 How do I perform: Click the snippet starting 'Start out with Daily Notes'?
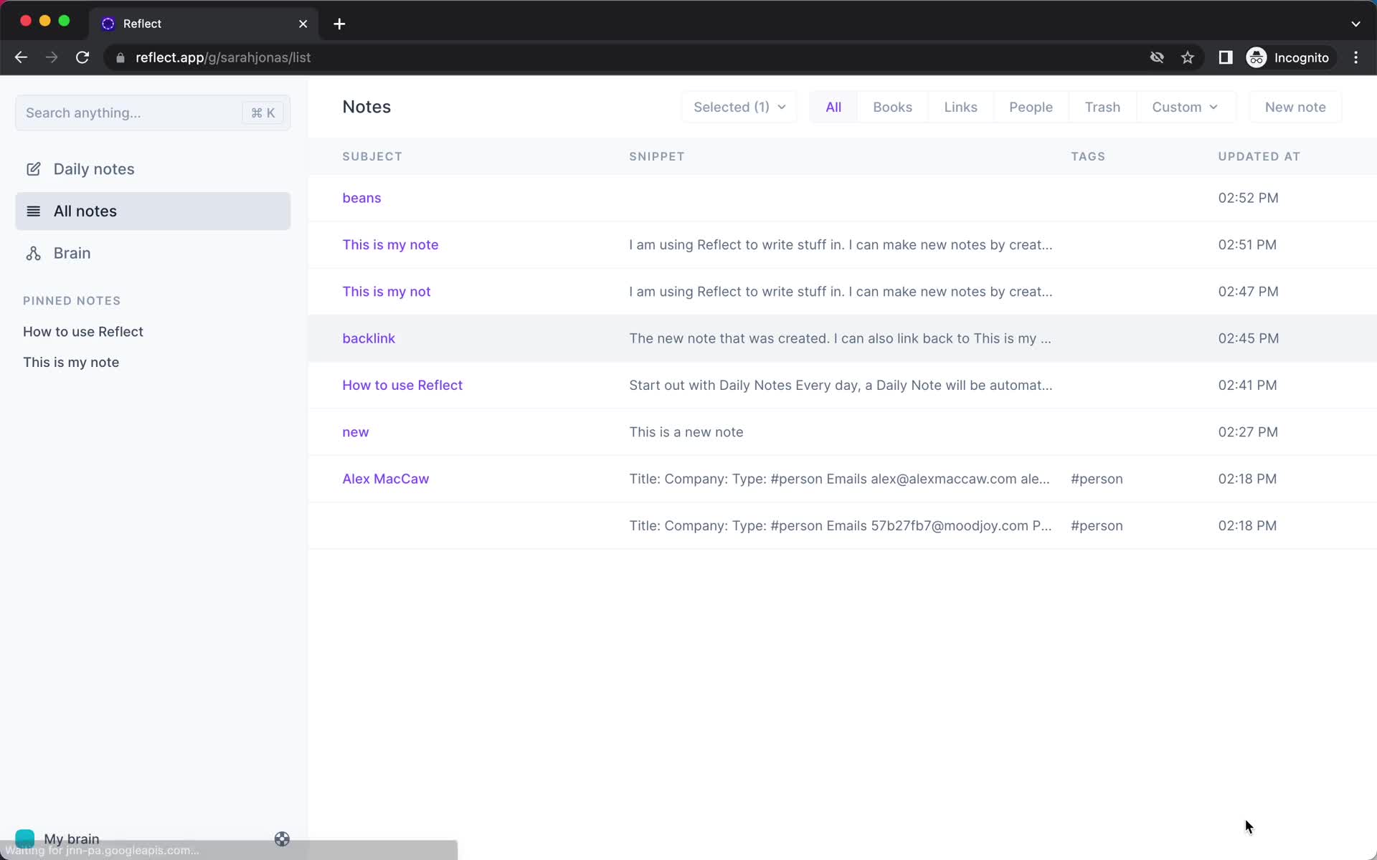coord(841,385)
